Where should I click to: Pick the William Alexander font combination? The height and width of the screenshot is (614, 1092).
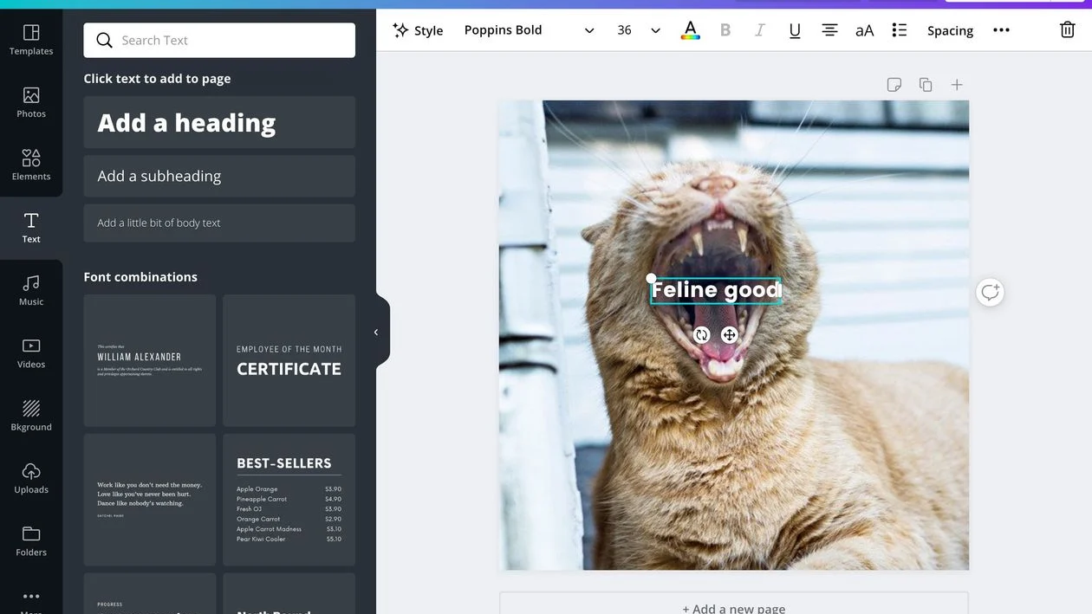tap(150, 360)
